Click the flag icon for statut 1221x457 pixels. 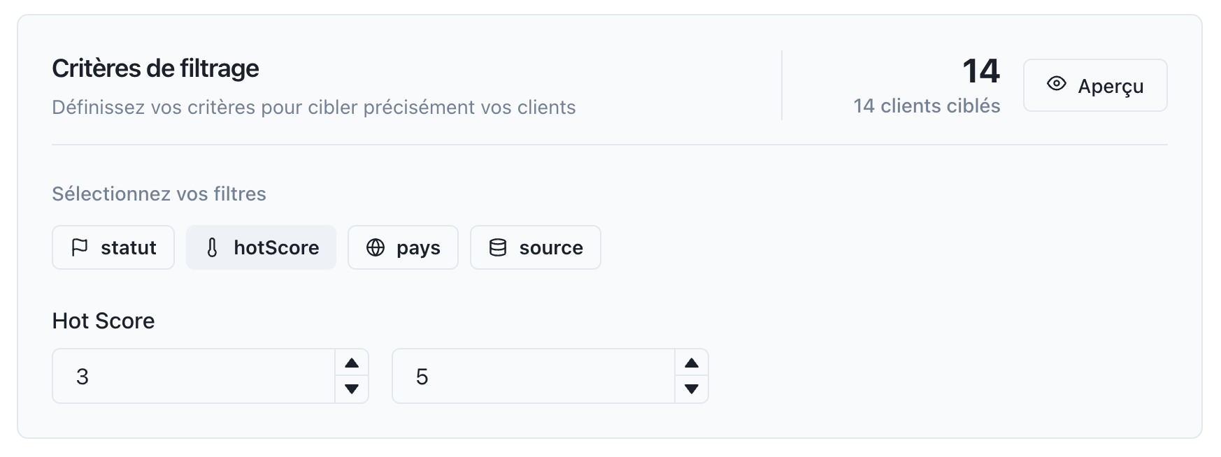(x=80, y=247)
